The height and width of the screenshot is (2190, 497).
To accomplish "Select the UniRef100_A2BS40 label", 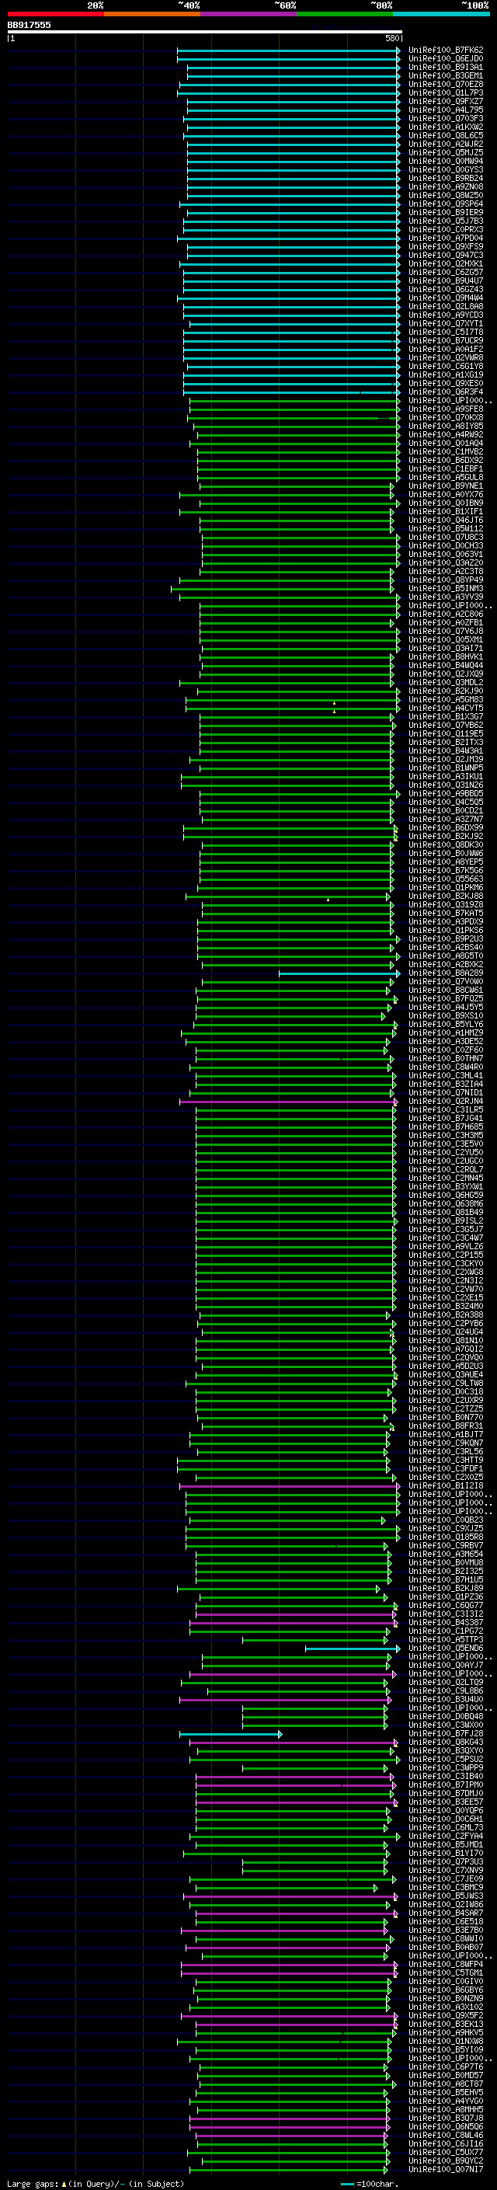I will (446, 948).
